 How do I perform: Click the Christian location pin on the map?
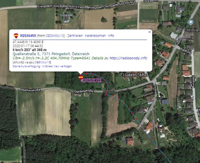(x=191, y=23)
